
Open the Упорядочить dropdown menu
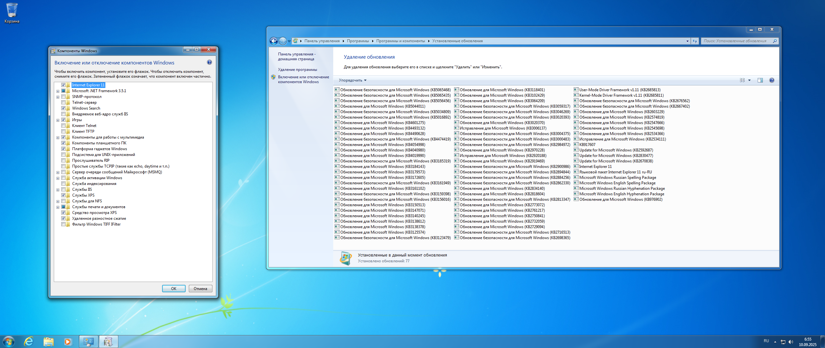pyautogui.click(x=353, y=80)
